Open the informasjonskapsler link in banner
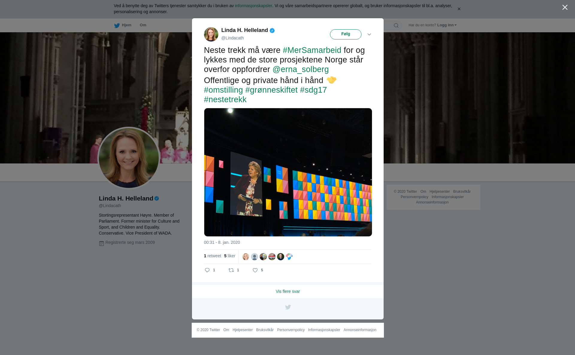The width and height of the screenshot is (575, 355). pos(253,6)
